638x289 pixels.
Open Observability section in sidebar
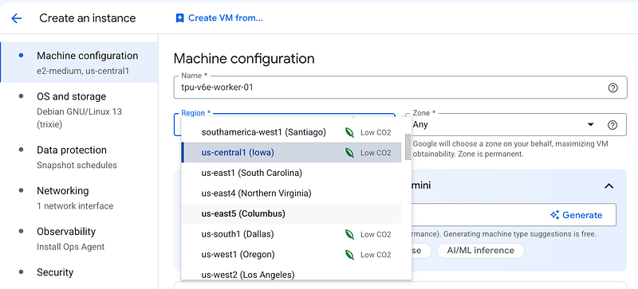point(79,239)
